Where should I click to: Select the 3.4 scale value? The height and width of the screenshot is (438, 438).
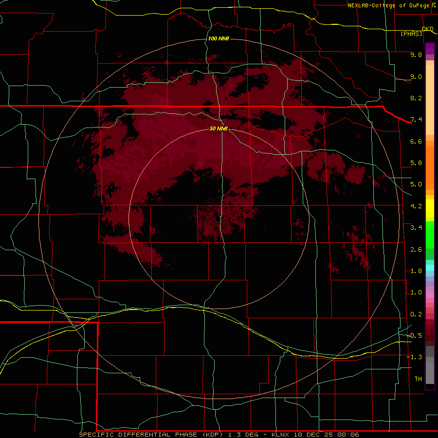(416, 228)
